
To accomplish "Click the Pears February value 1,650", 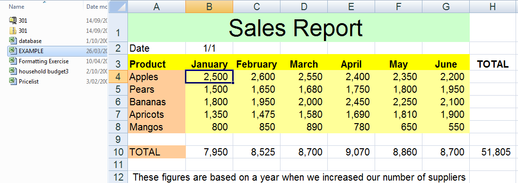I will click(x=257, y=89).
